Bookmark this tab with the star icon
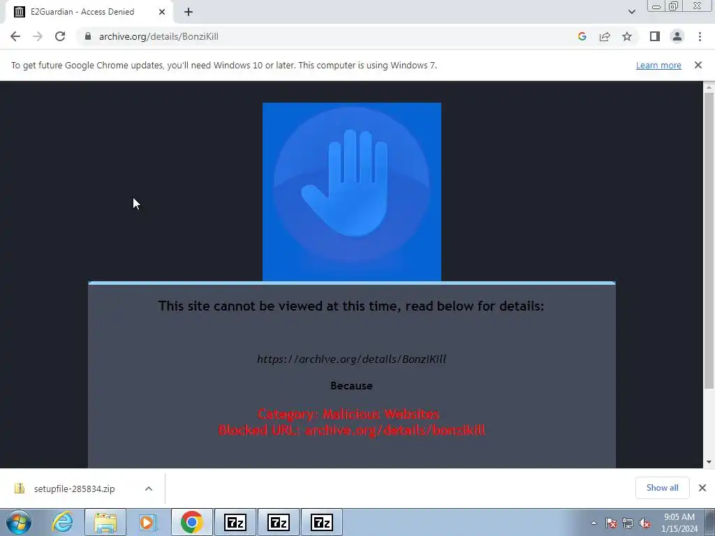The width and height of the screenshot is (715, 536). point(627,36)
